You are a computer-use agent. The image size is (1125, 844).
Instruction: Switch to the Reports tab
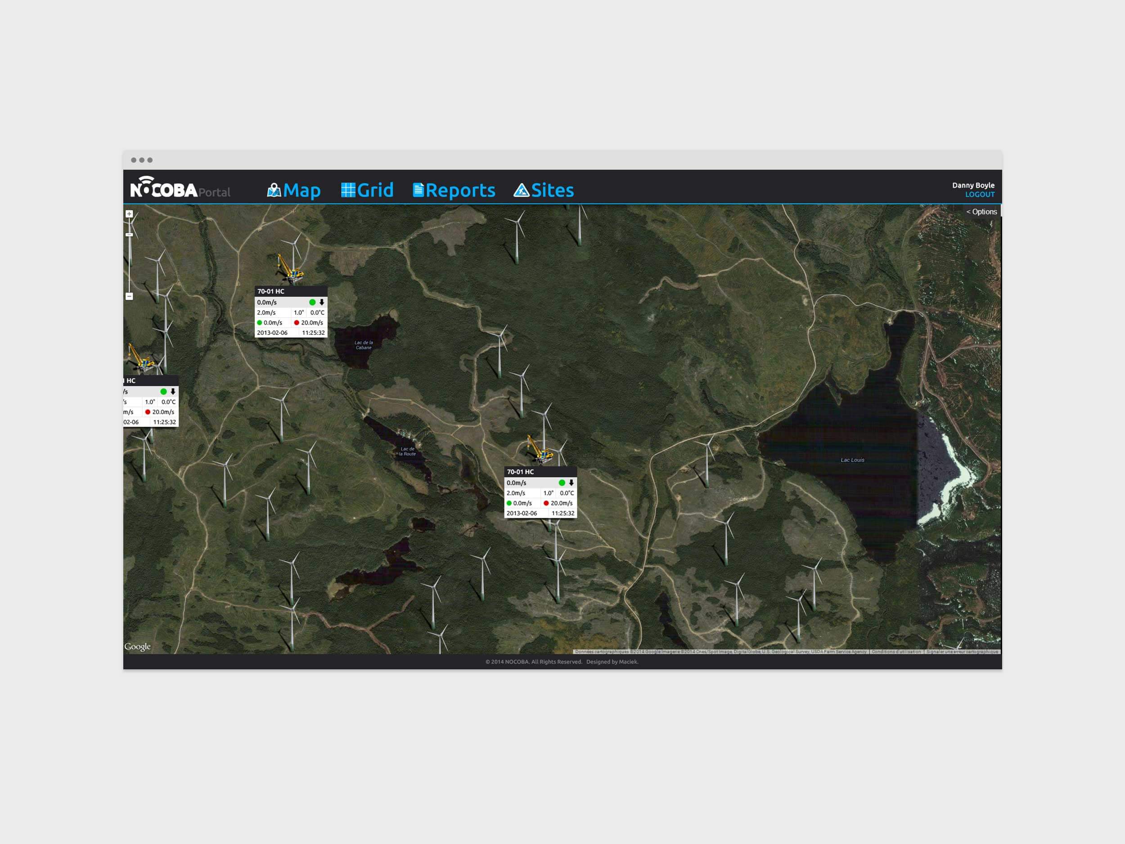click(x=460, y=190)
